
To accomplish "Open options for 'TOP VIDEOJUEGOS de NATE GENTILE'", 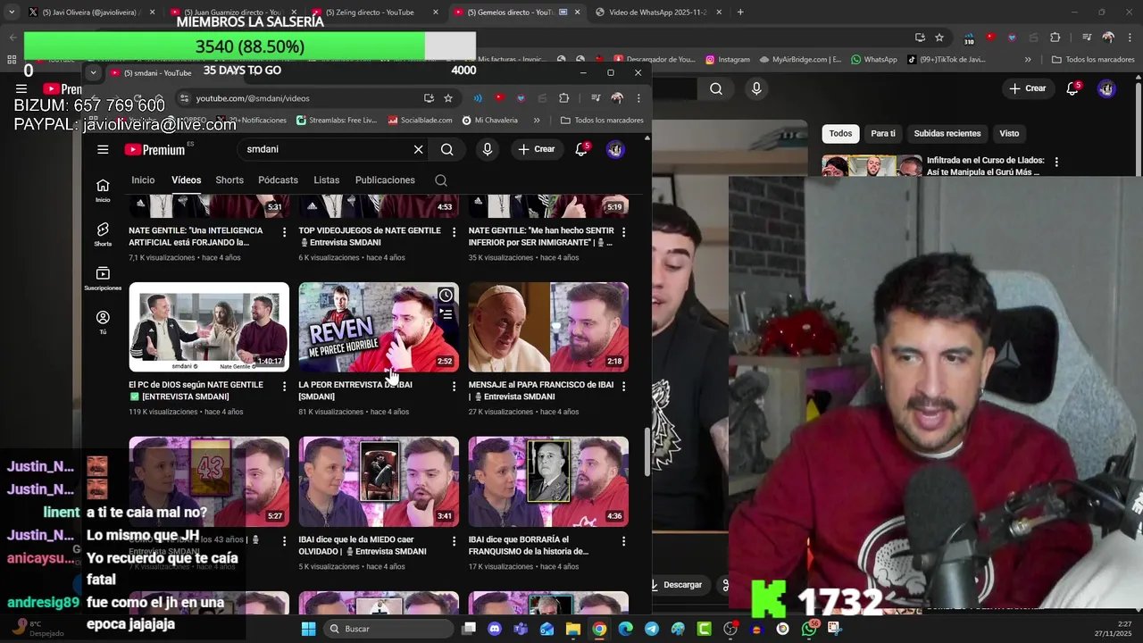I will 454,231.
